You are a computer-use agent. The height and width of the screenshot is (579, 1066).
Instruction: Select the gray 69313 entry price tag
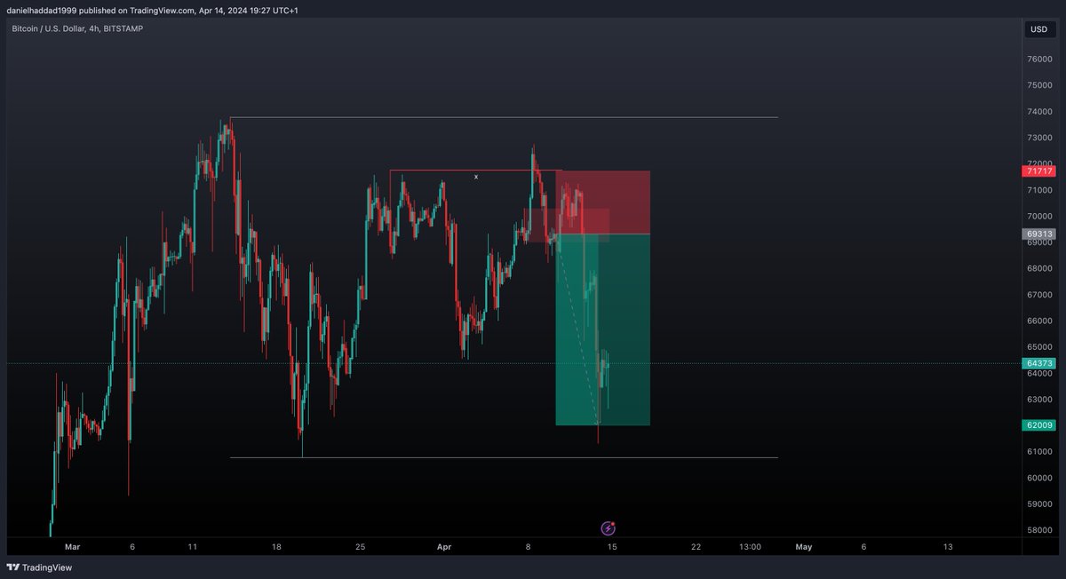point(1038,234)
